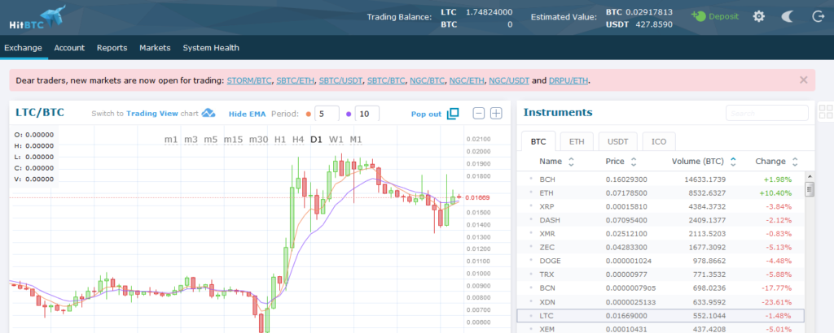Select the m15 chart timeframe

(x=234, y=140)
